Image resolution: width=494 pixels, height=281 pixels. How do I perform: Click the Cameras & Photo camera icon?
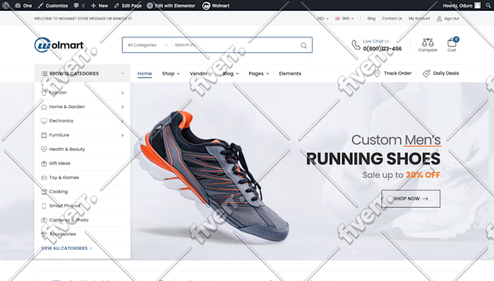point(44,220)
